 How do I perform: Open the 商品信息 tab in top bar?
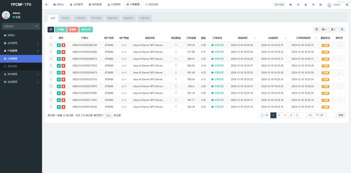[x=152, y=5]
